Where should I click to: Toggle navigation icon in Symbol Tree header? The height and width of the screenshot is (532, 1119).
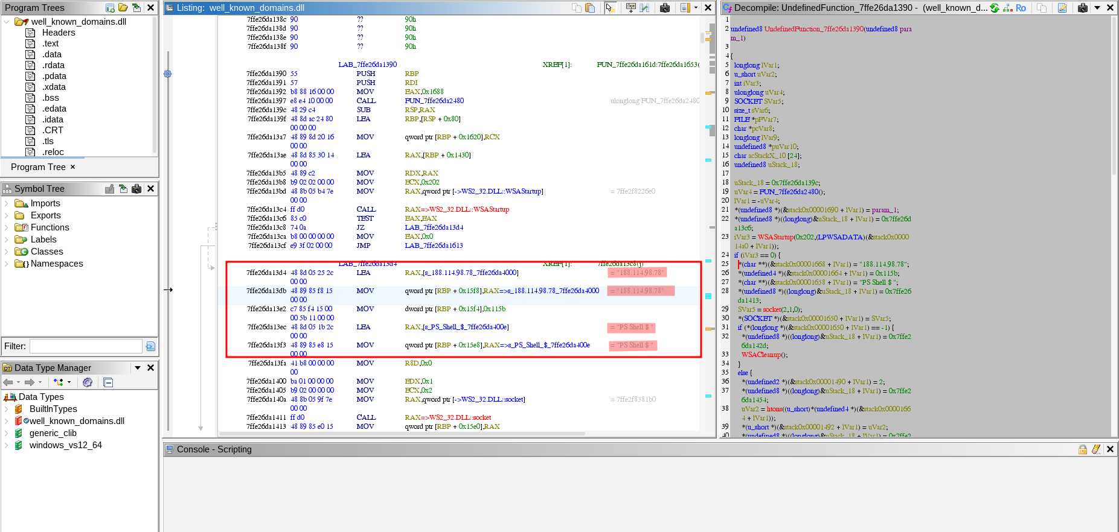pos(123,189)
